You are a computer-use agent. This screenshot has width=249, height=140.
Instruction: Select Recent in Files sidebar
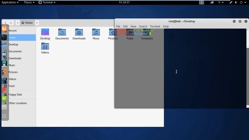[x=19, y=30]
